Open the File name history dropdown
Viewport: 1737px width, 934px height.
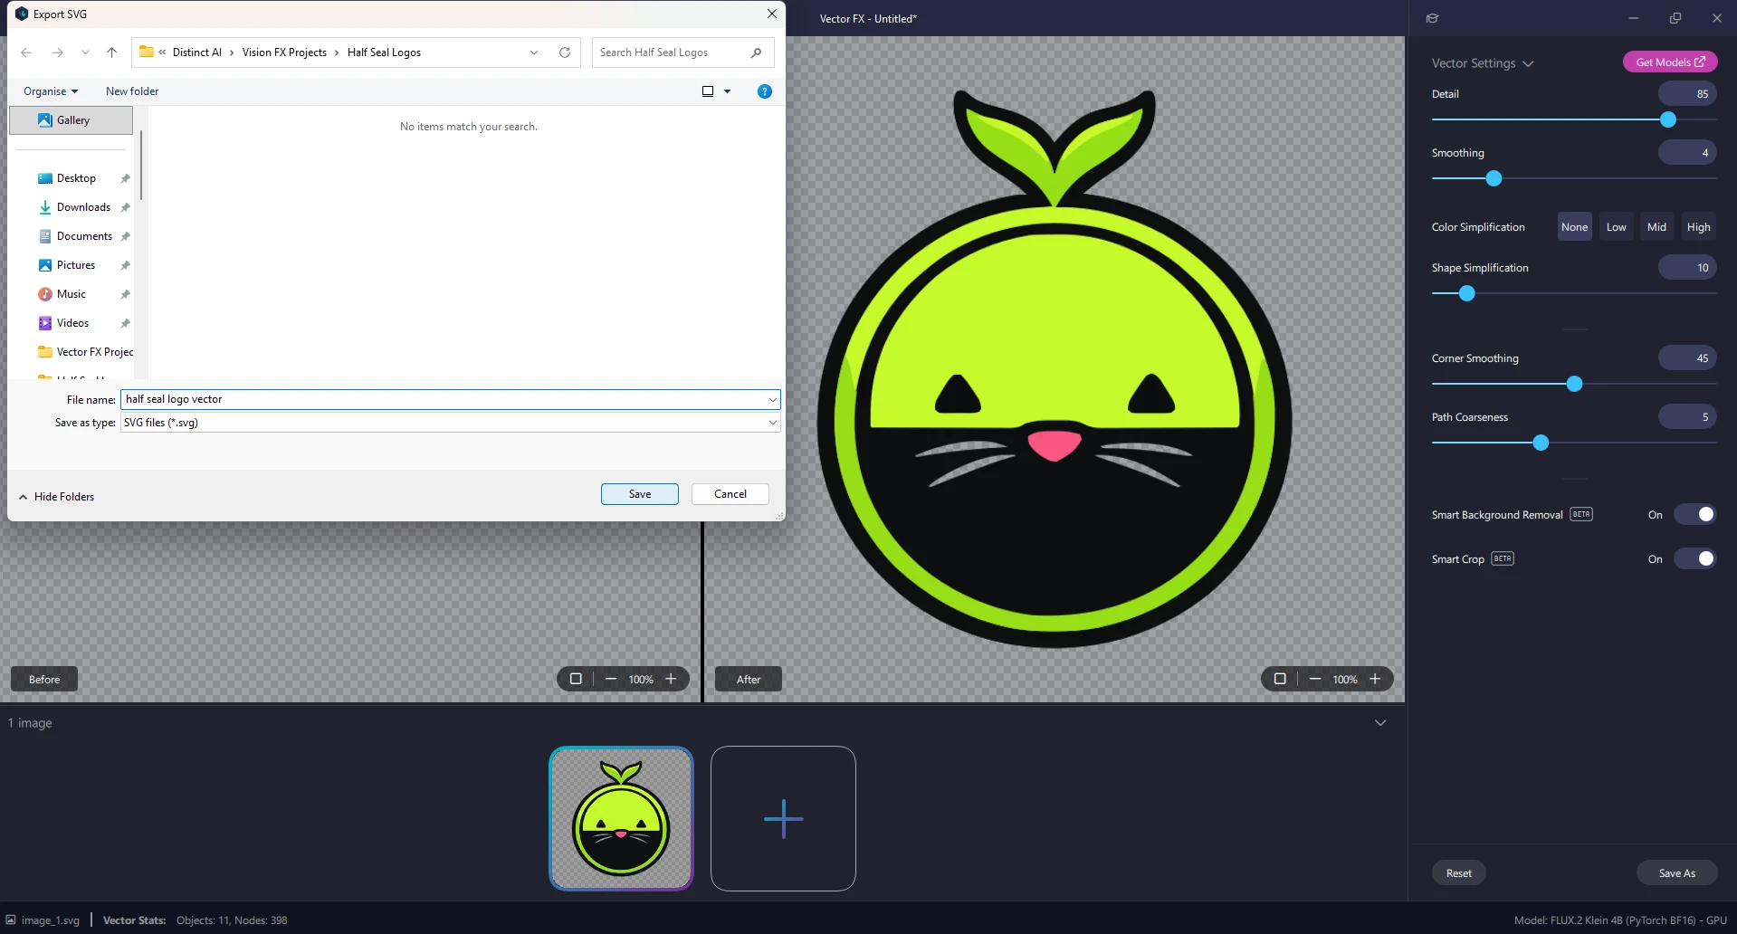coord(772,399)
